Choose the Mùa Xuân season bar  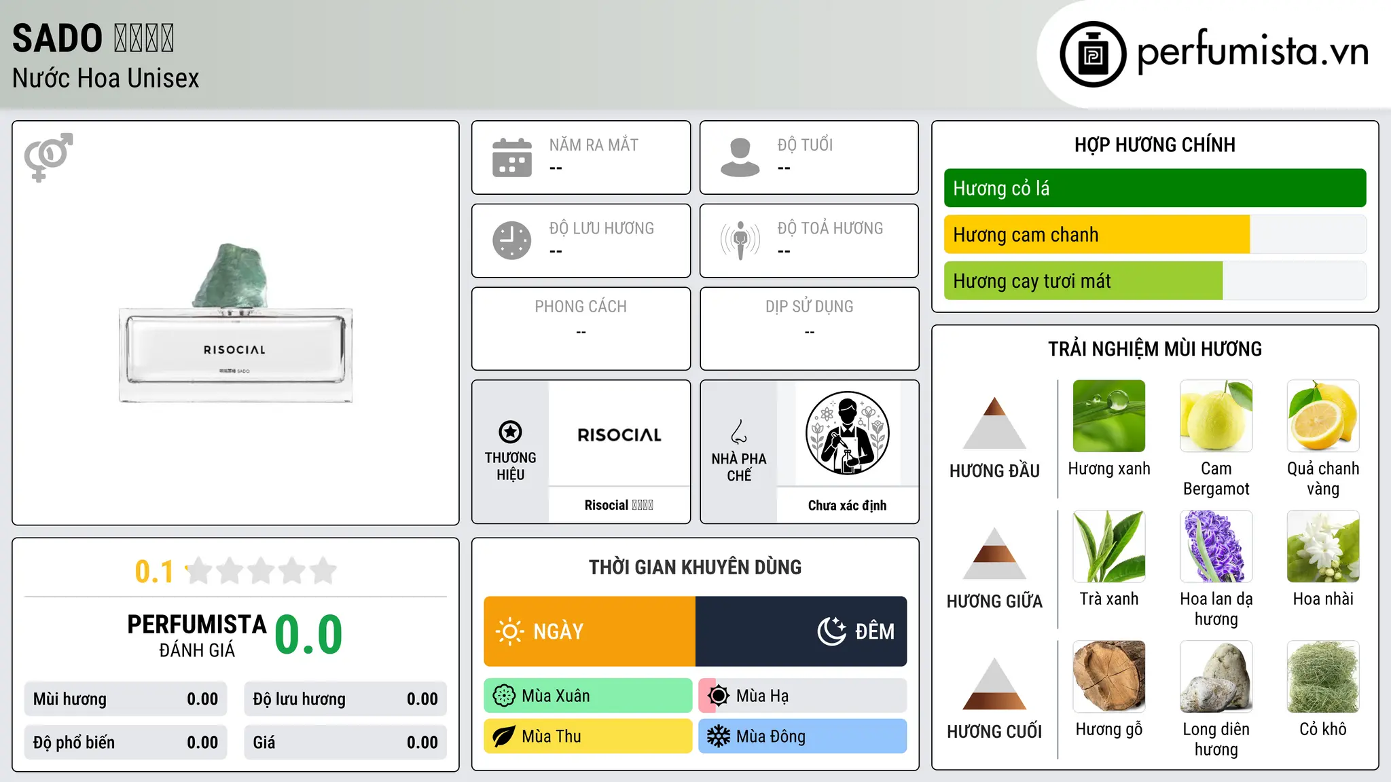pos(588,696)
